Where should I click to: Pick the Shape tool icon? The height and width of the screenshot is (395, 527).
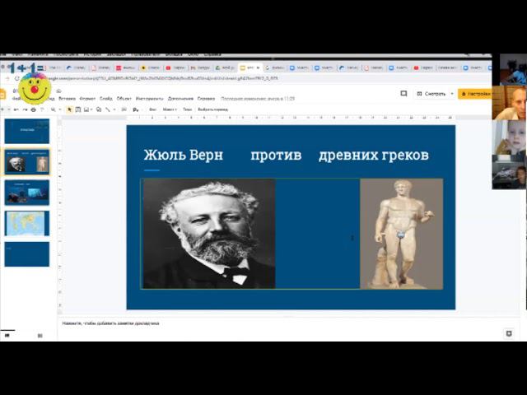(x=99, y=109)
